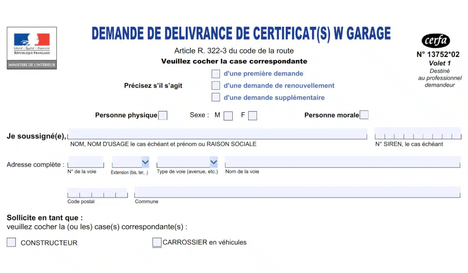Select the Nom de la voie field
Viewport: 468px width, 273px height.
tap(342, 162)
